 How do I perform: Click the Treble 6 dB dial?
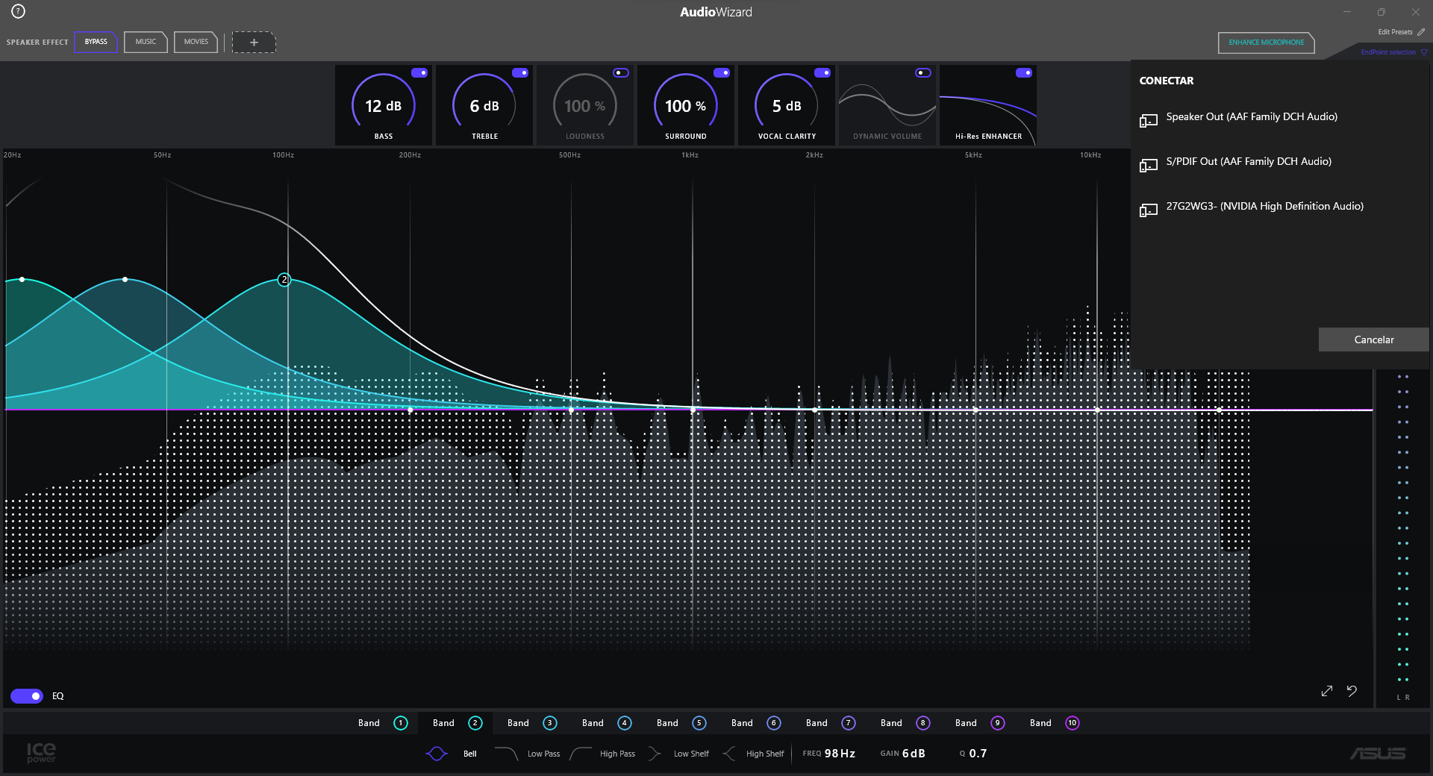(484, 105)
